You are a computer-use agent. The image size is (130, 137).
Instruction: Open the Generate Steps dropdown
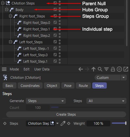[x=46, y=101]
